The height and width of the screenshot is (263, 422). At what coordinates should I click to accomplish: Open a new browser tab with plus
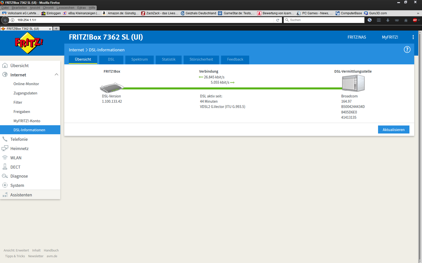[x=56, y=29]
